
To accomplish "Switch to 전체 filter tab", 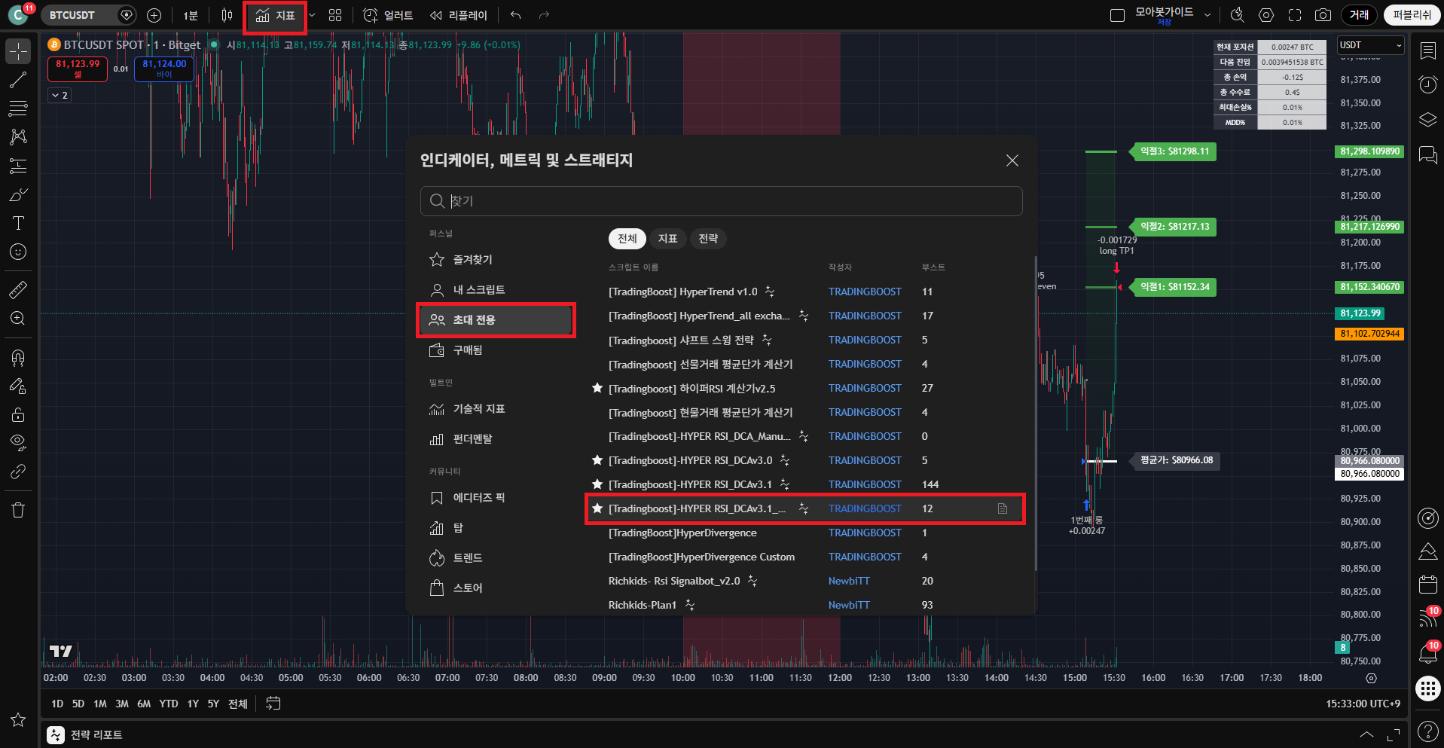I will coord(627,239).
